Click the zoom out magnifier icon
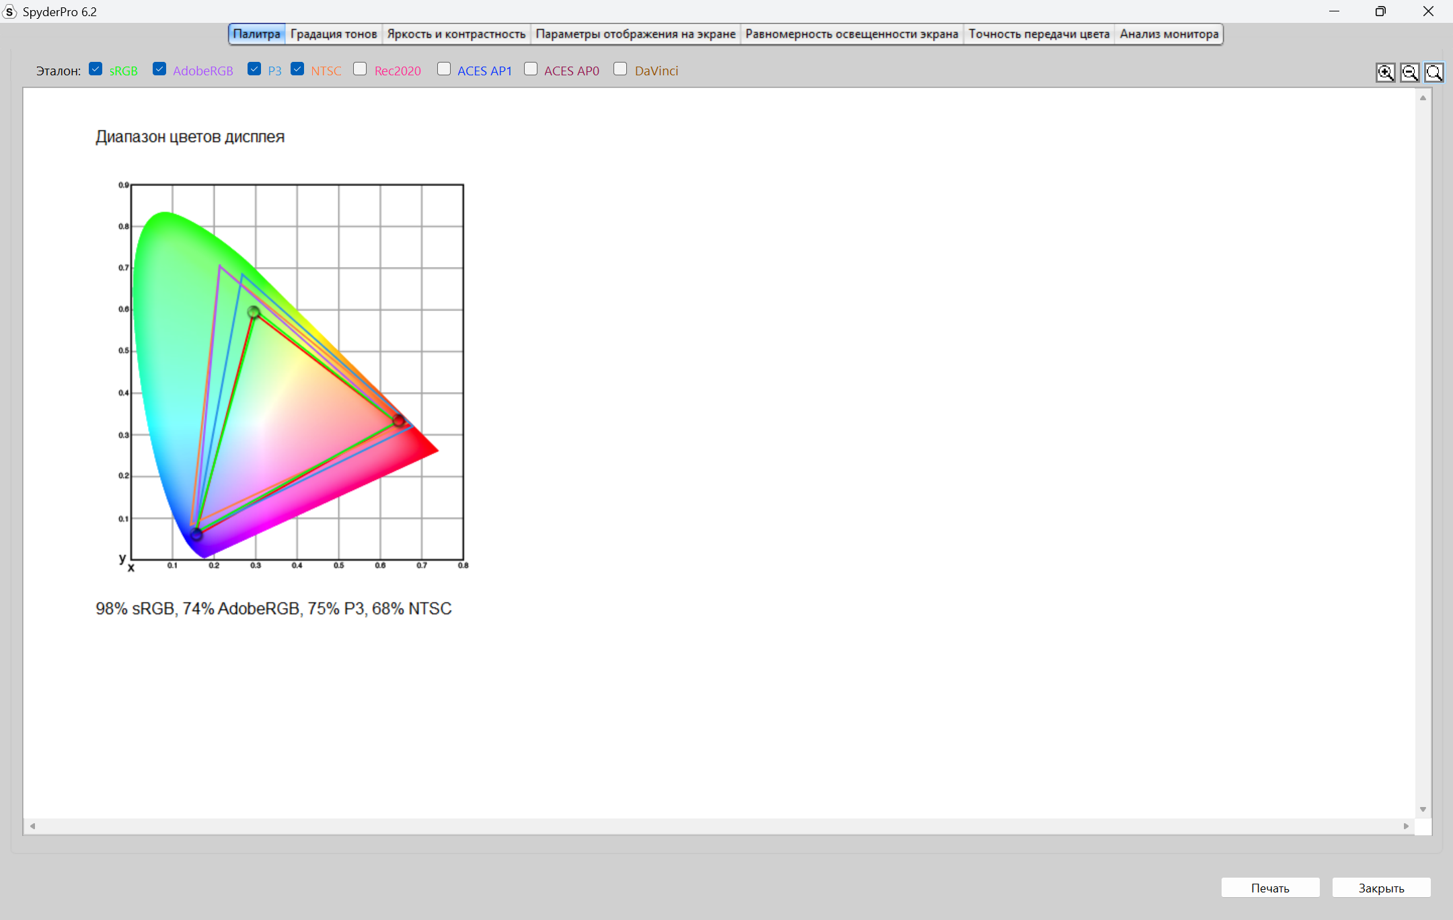 coord(1409,73)
